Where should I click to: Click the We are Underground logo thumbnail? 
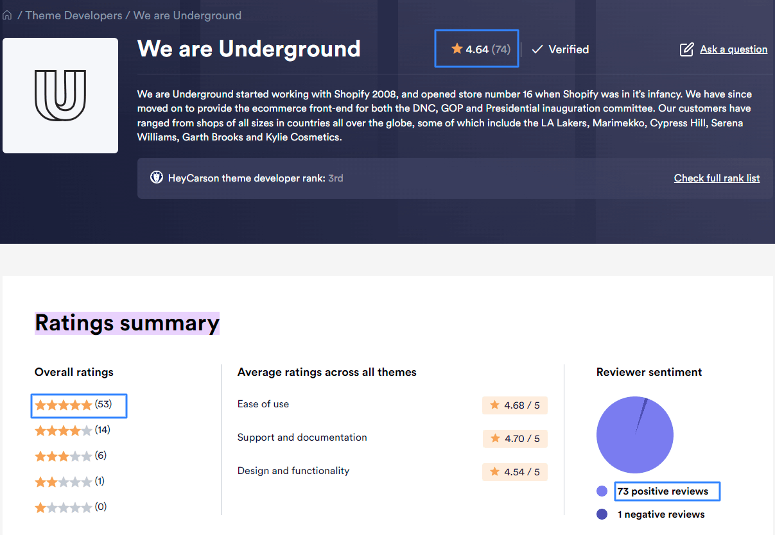pyautogui.click(x=60, y=96)
